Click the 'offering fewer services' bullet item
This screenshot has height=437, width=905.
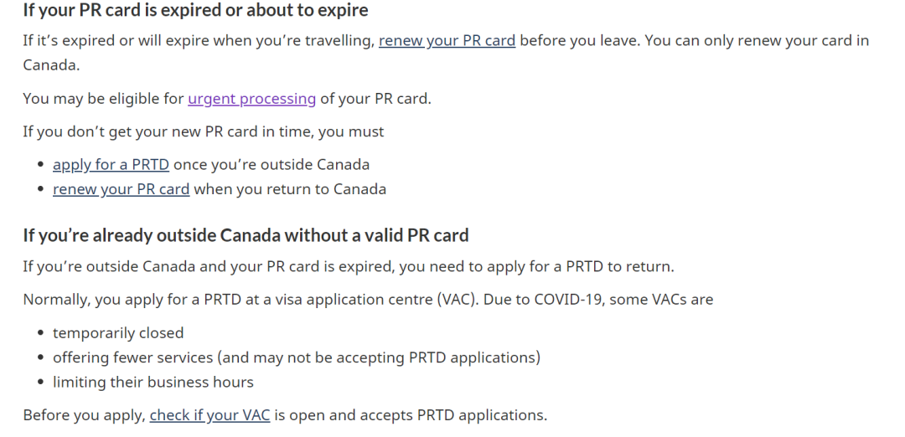pyautogui.click(x=297, y=358)
